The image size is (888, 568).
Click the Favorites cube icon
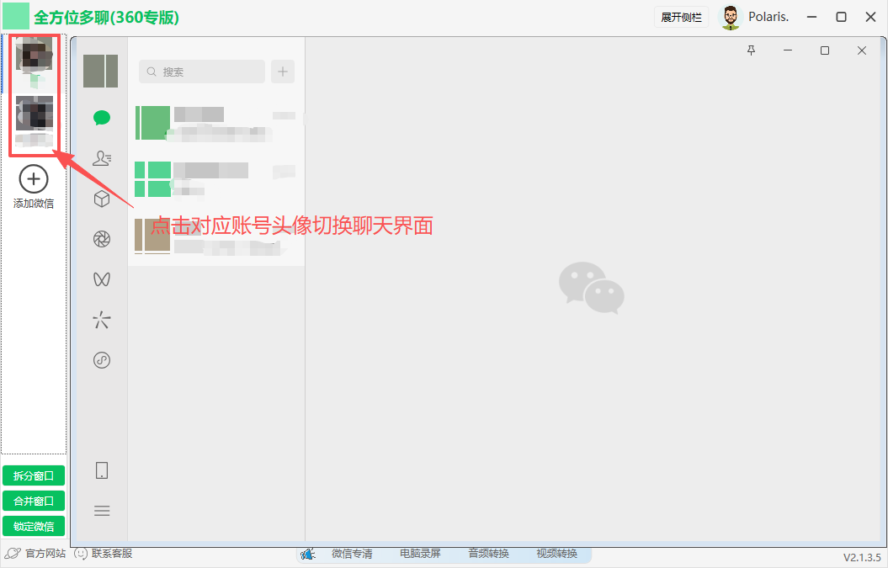pyautogui.click(x=102, y=199)
